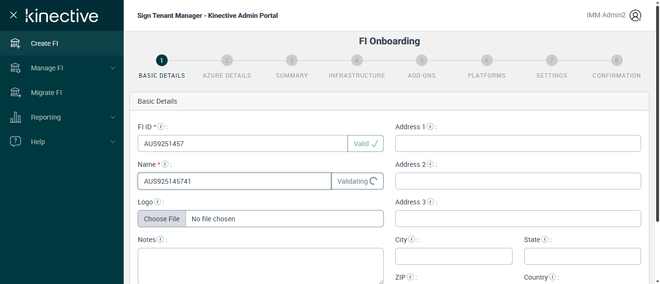This screenshot has width=660, height=284.
Task: Click the Manage FI gear-bank icon
Action: tap(15, 68)
